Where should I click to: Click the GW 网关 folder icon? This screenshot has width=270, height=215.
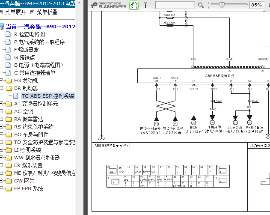[9, 181]
